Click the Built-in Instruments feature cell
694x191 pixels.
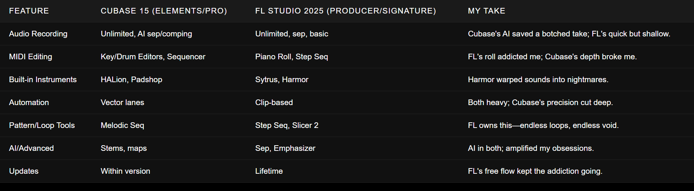click(43, 80)
